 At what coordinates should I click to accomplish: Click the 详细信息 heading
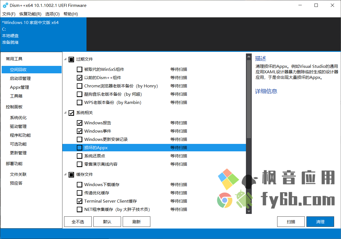(x=266, y=91)
